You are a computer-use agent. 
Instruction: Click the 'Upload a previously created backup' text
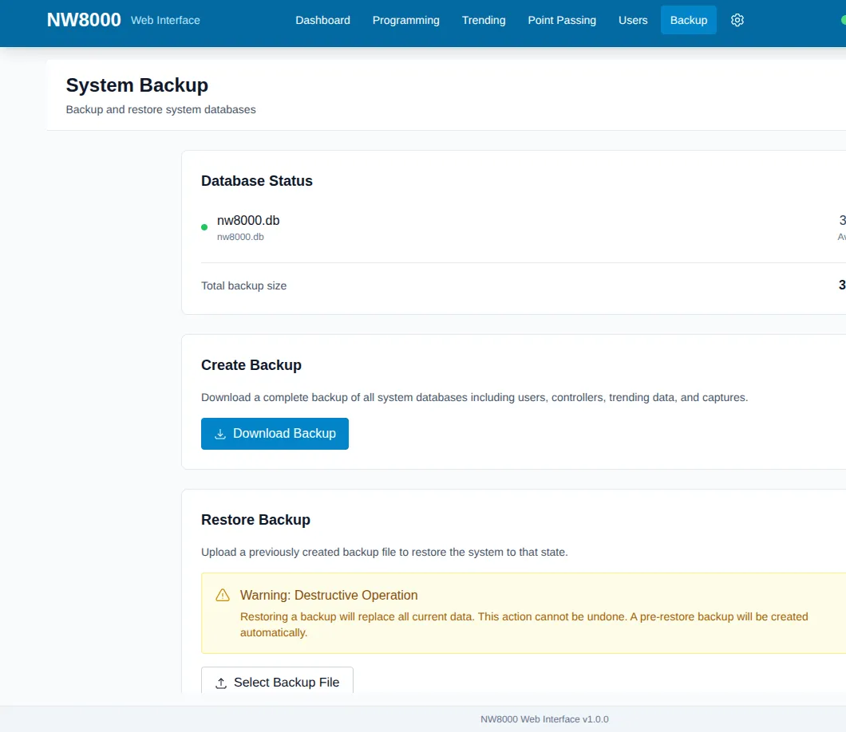pyautogui.click(x=384, y=552)
